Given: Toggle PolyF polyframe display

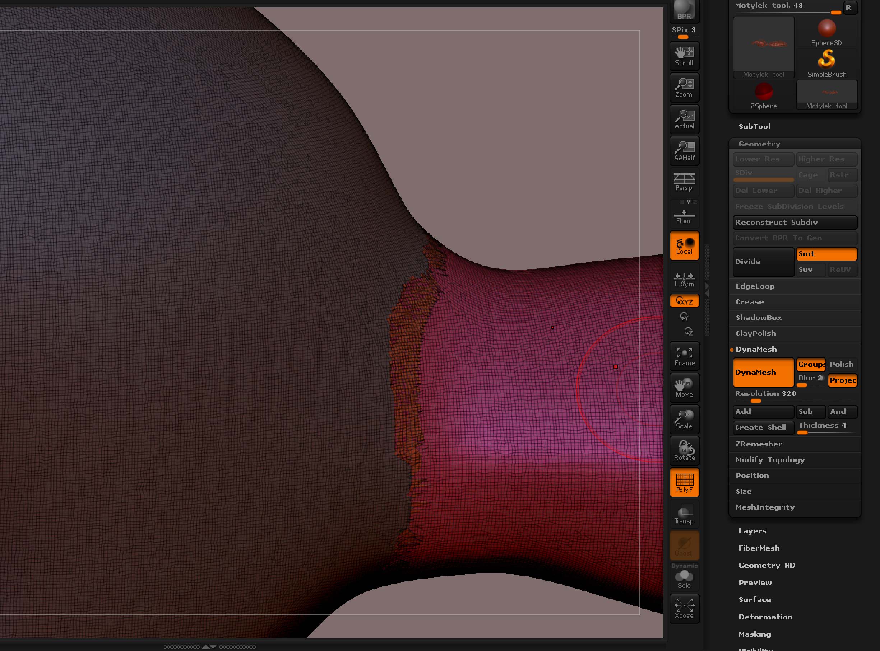Looking at the screenshot, I should pyautogui.click(x=684, y=482).
